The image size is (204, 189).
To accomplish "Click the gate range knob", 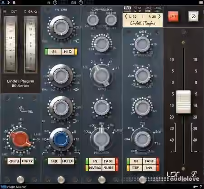I will tap(142, 107).
